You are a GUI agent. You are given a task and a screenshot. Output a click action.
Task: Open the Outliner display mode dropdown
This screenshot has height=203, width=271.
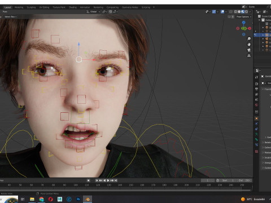pyautogui.click(x=265, y=12)
